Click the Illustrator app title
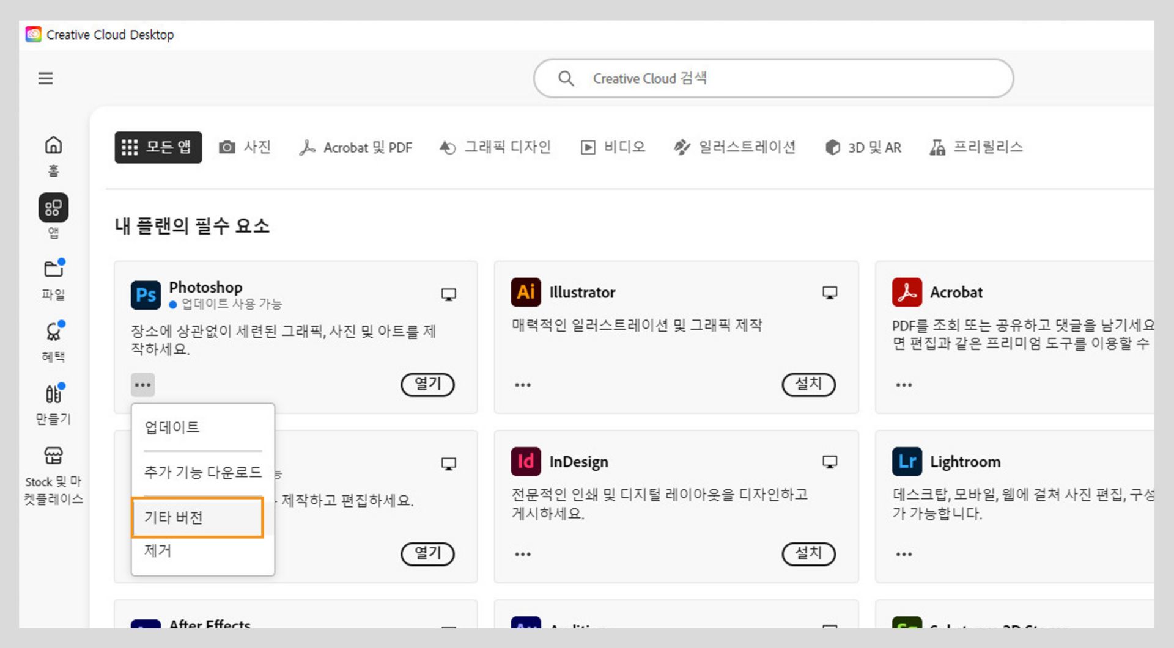1174x648 pixels. tap(582, 293)
